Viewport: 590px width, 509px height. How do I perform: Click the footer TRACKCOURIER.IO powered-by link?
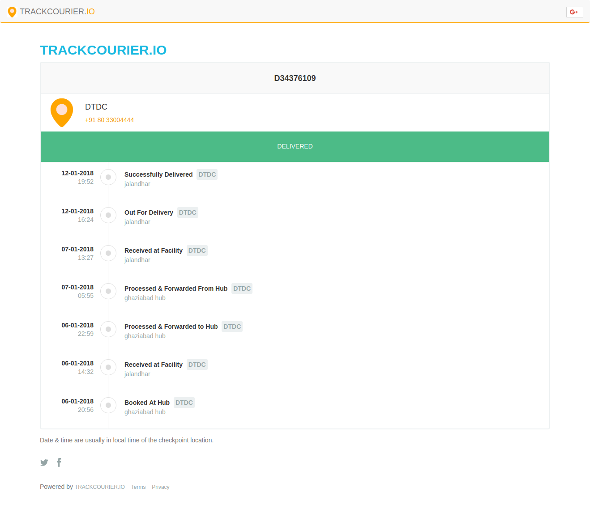pyautogui.click(x=99, y=487)
